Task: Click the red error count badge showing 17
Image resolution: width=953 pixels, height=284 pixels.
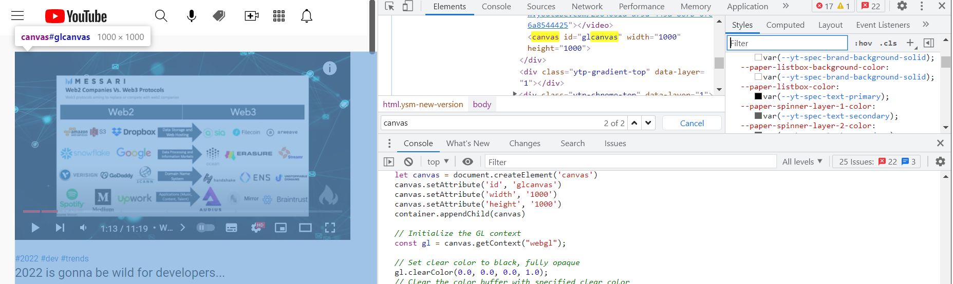Action: tap(824, 6)
